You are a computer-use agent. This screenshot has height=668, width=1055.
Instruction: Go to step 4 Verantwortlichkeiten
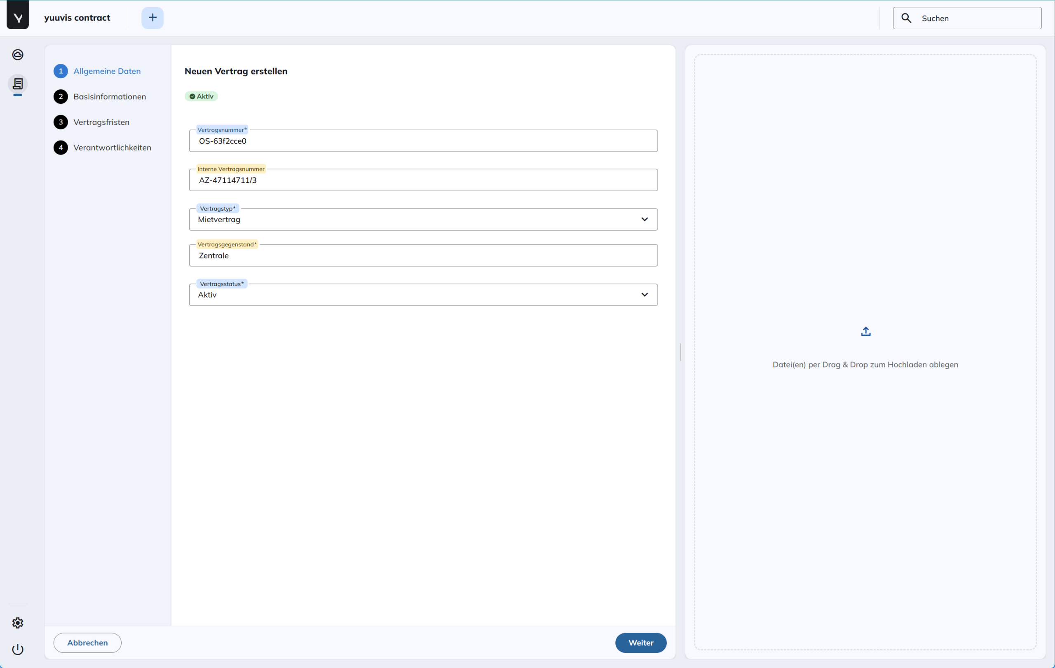pos(112,148)
